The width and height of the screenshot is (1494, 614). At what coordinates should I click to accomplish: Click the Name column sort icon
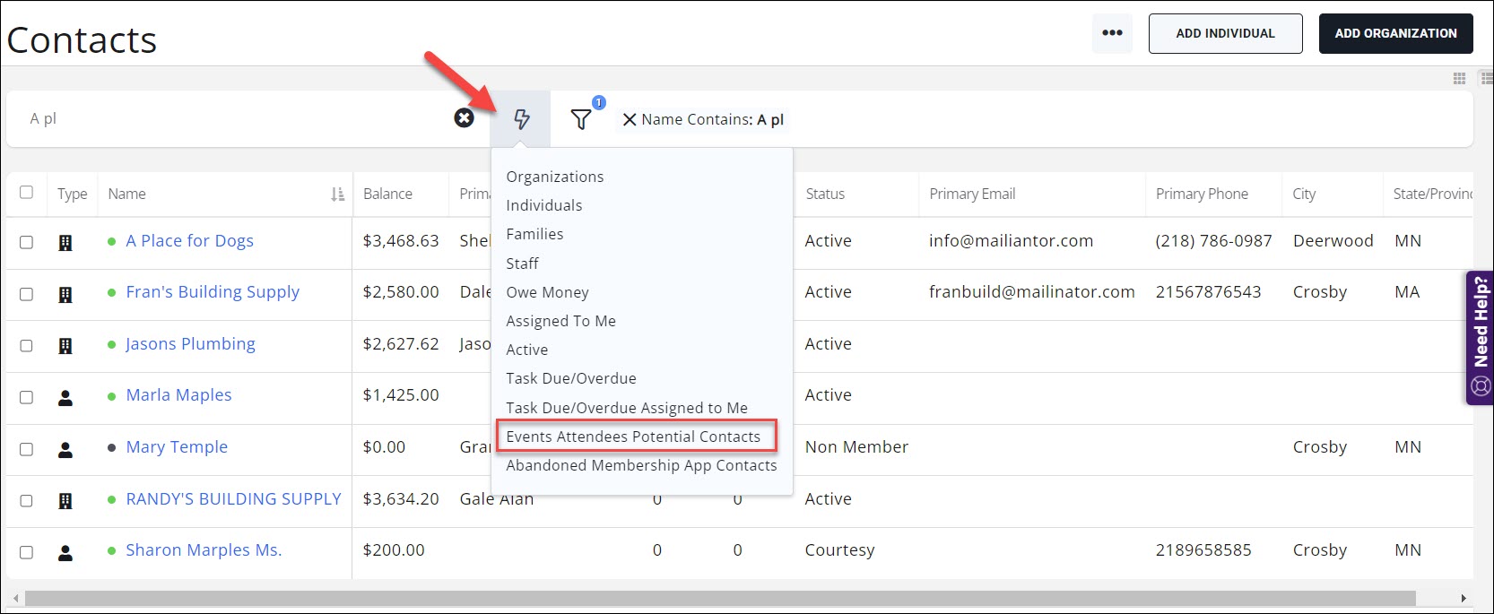(x=337, y=195)
